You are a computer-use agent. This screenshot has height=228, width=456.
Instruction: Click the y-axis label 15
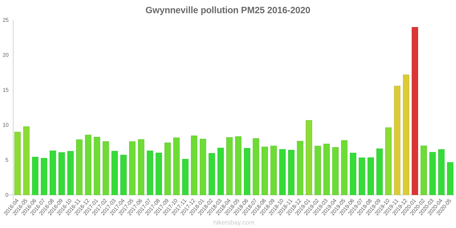coord(6,90)
